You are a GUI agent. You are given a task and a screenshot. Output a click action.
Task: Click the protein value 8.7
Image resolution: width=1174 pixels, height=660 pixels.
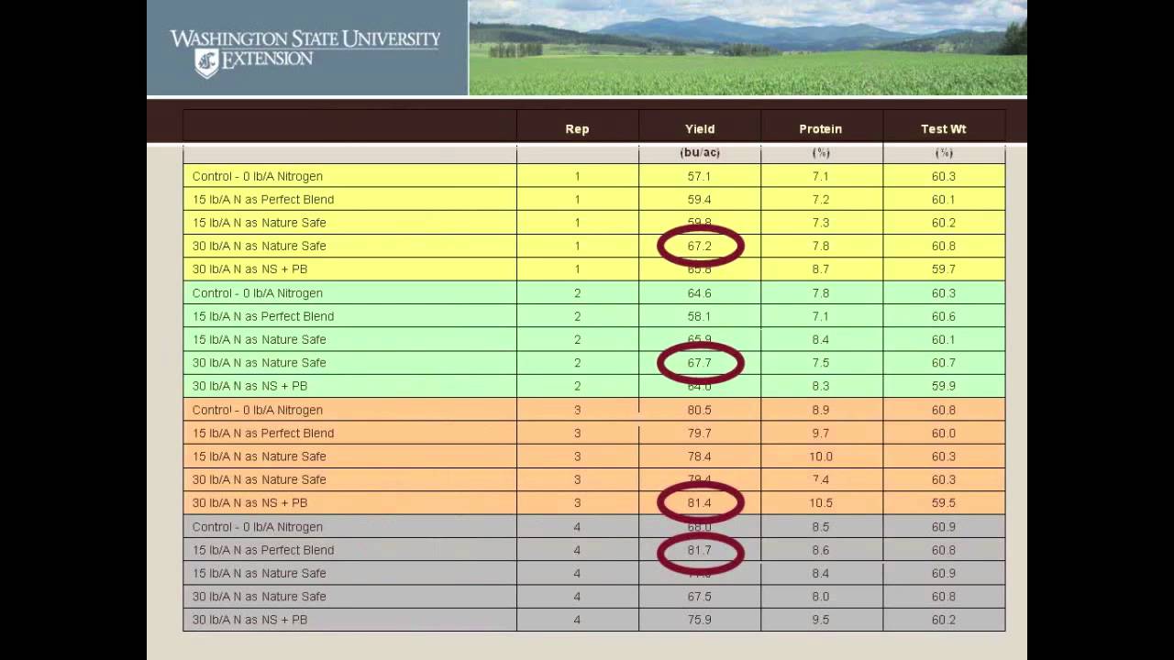click(x=821, y=269)
